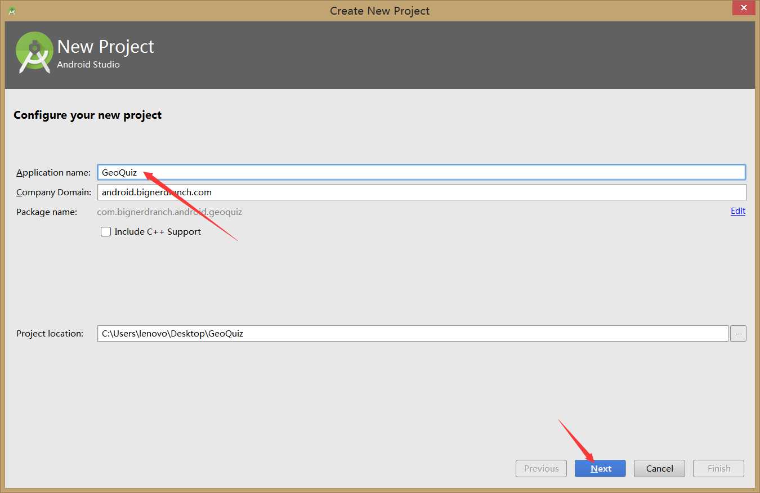
Task: Click the Cancel button
Action: 659,468
